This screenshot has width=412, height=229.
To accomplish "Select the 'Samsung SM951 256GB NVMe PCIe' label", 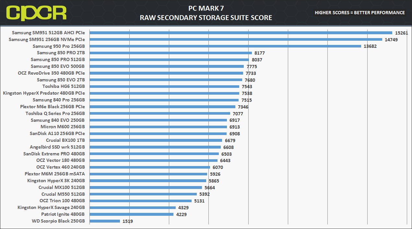I will coord(47,39).
